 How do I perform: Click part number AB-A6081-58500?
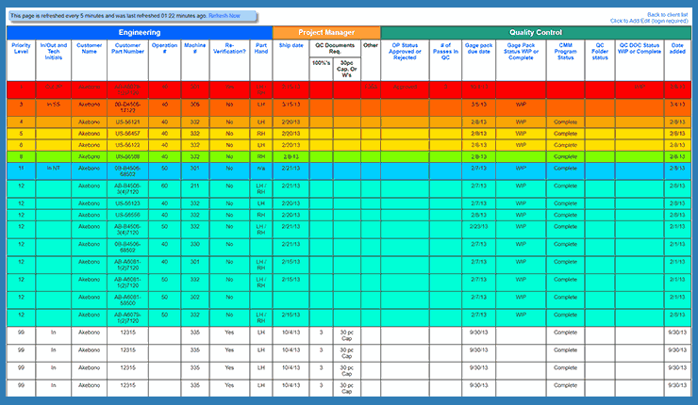point(127,300)
